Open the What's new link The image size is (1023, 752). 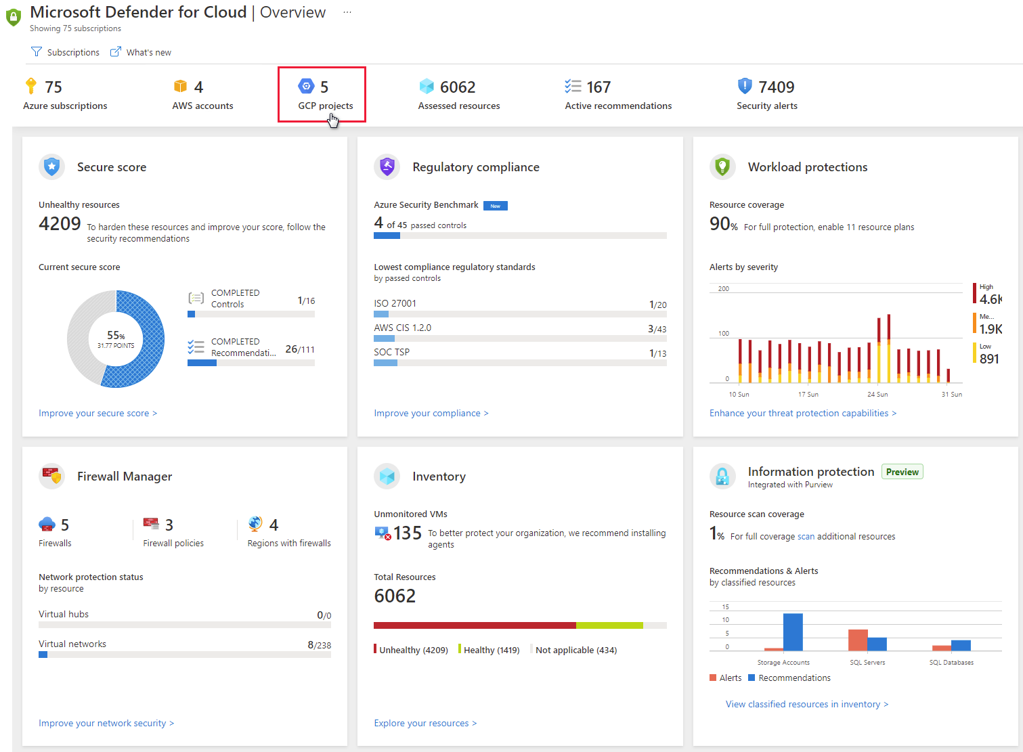(x=141, y=52)
